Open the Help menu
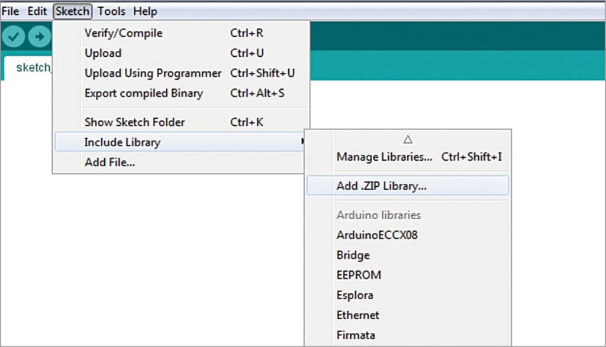The height and width of the screenshot is (347, 606). [145, 11]
